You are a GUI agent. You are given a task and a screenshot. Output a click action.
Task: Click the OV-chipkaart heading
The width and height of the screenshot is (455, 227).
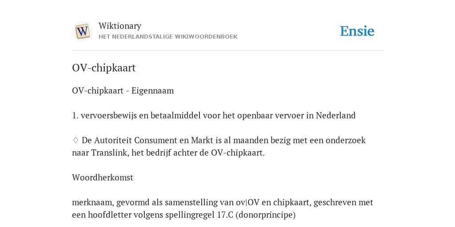tap(104, 68)
